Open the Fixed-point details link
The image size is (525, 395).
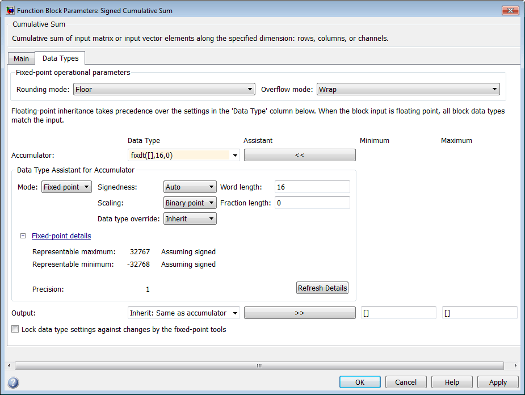[x=61, y=236]
